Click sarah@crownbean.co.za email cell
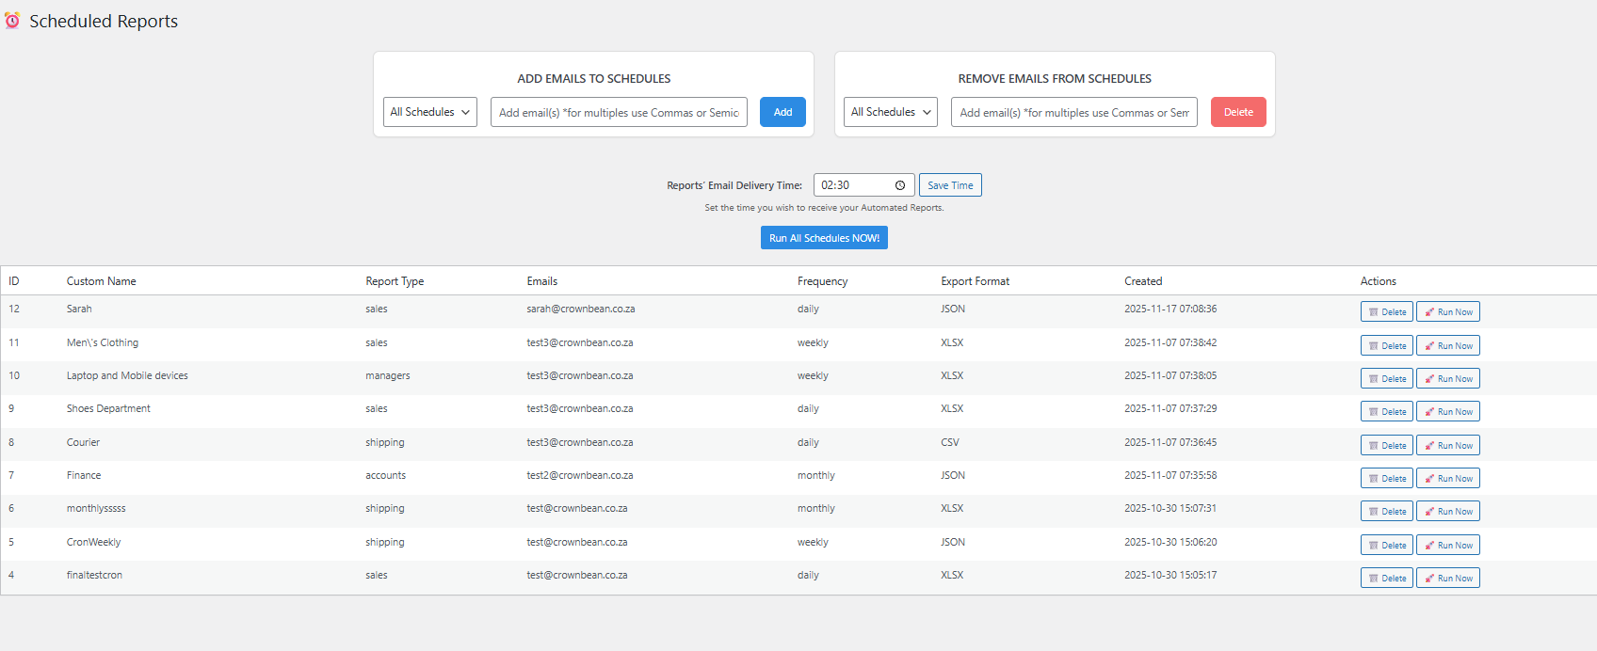Screen dimensions: 1597x651 (581, 309)
